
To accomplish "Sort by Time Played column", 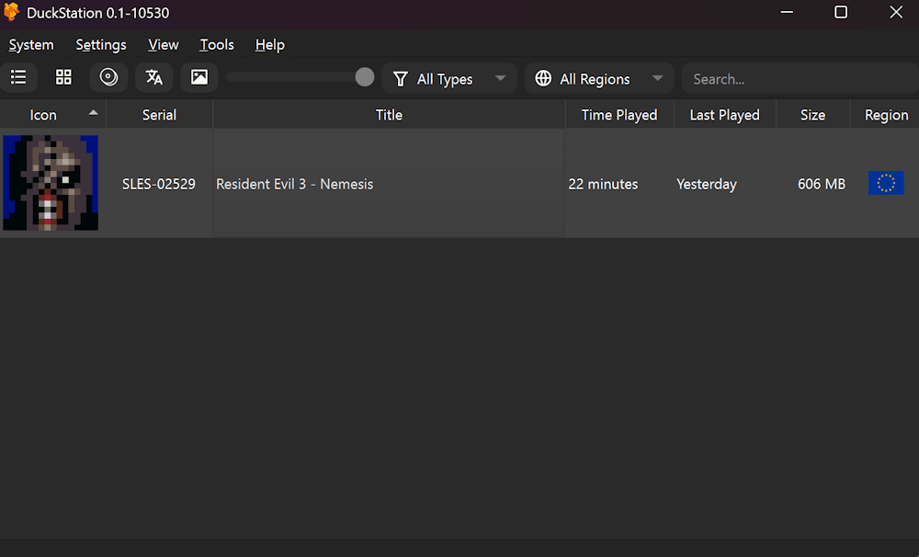I will (x=618, y=115).
